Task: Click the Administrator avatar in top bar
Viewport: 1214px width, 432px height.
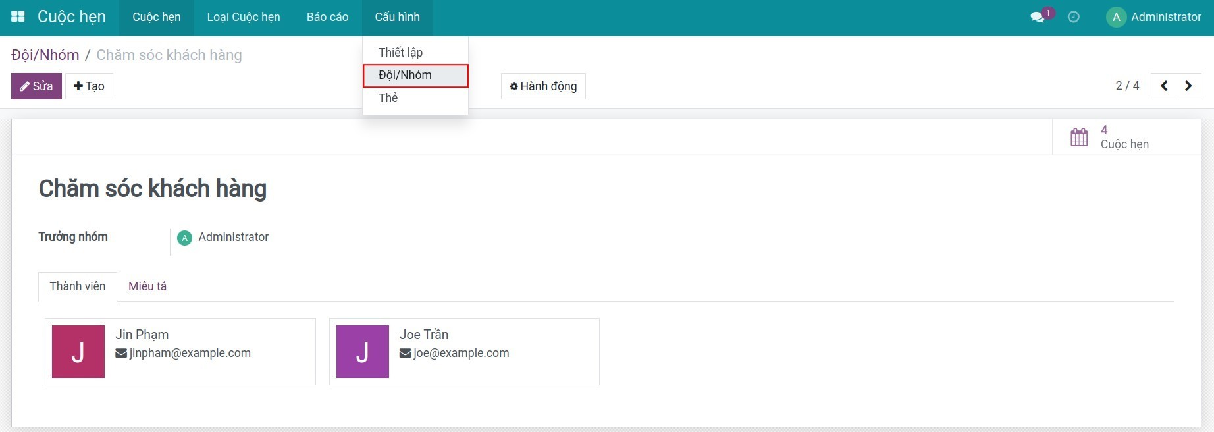Action: (1116, 17)
